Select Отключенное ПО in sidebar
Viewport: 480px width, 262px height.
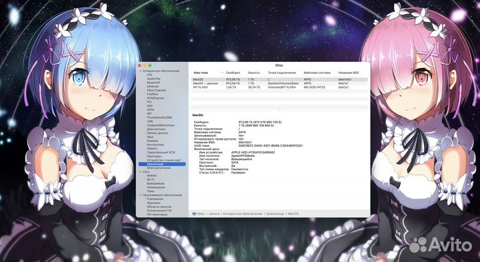(159, 211)
